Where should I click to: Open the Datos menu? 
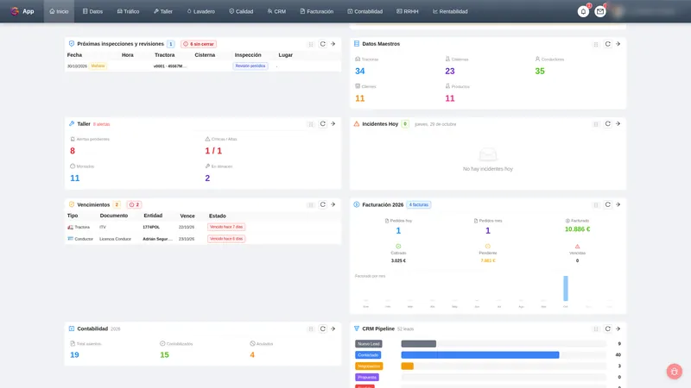point(92,11)
